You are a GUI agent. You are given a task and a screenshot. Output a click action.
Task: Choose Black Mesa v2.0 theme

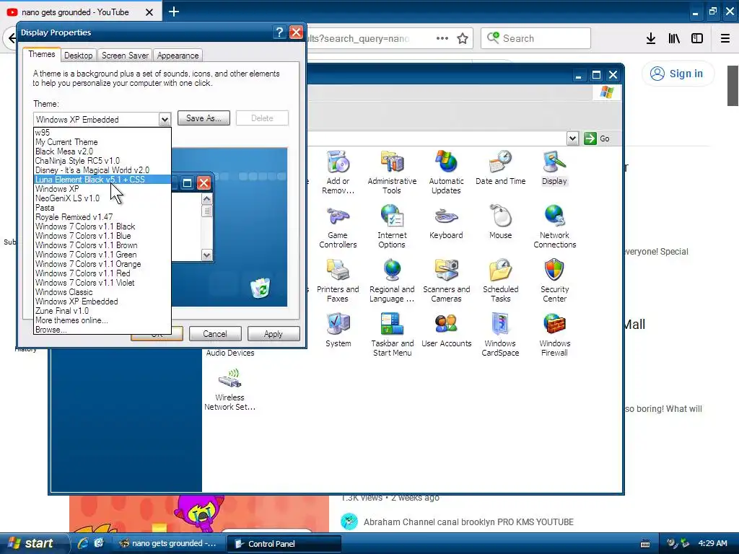click(x=102, y=151)
